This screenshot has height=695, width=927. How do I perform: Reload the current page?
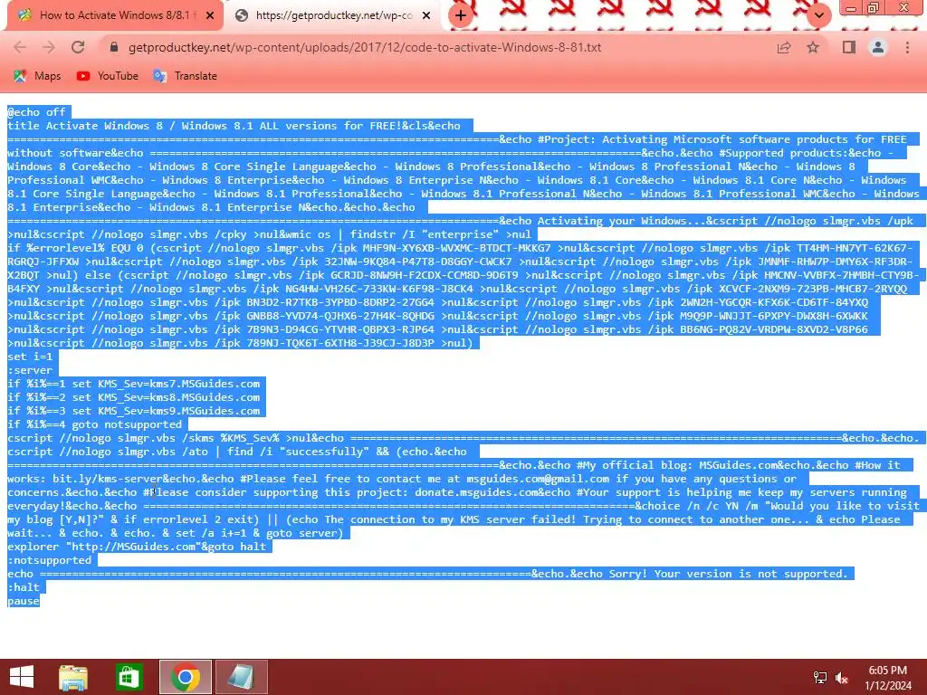point(78,47)
